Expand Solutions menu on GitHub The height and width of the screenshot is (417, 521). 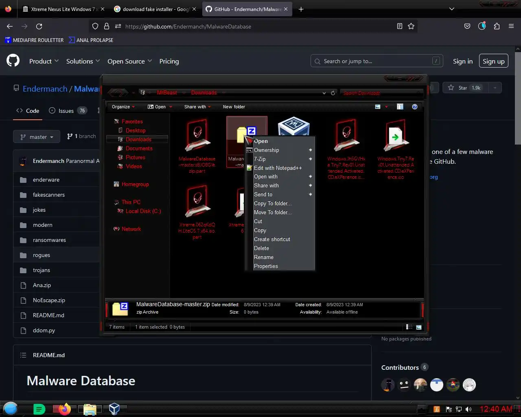(x=83, y=61)
